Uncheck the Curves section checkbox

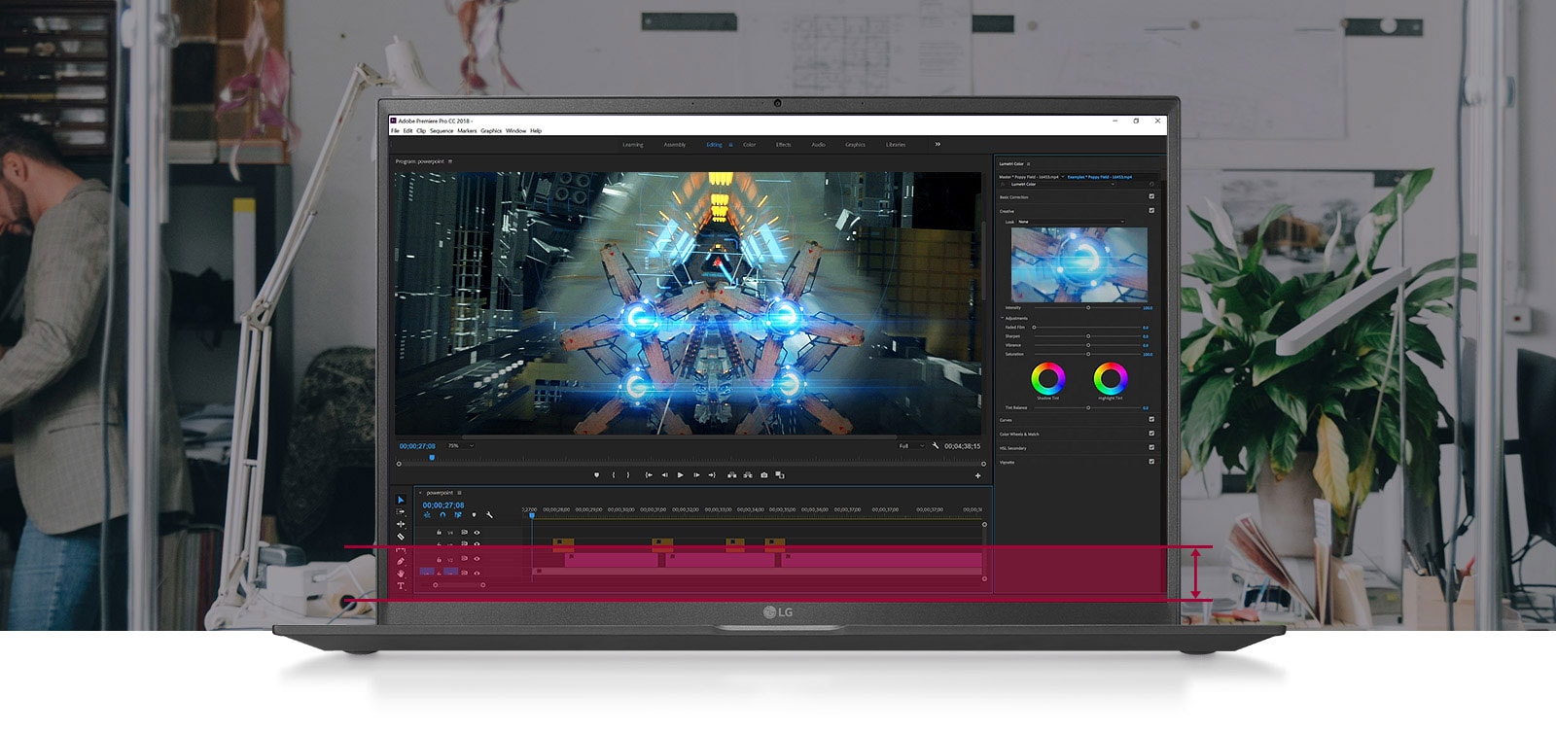pos(1151,420)
